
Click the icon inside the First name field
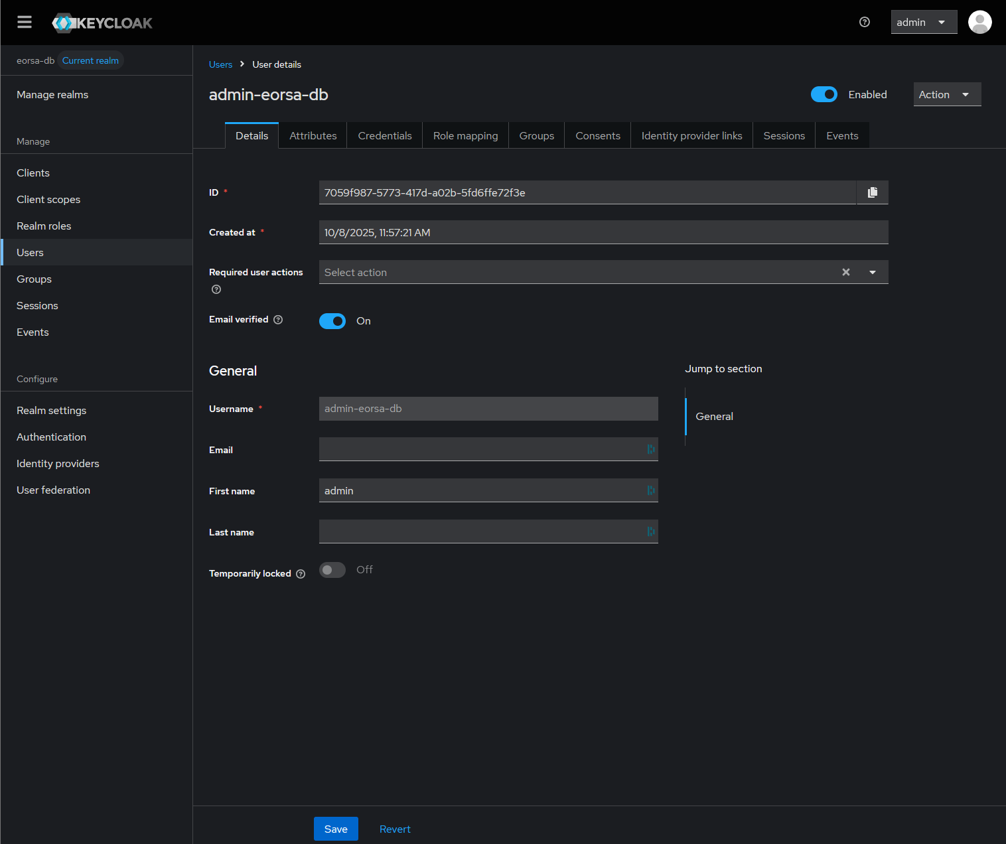pyautogui.click(x=651, y=490)
